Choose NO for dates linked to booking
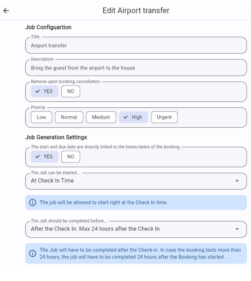Screen dimensions: 251x281 click(x=71, y=157)
